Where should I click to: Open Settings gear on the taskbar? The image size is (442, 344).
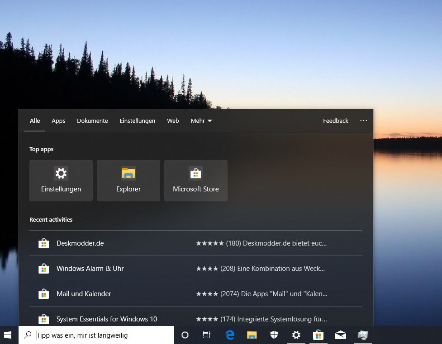296,335
